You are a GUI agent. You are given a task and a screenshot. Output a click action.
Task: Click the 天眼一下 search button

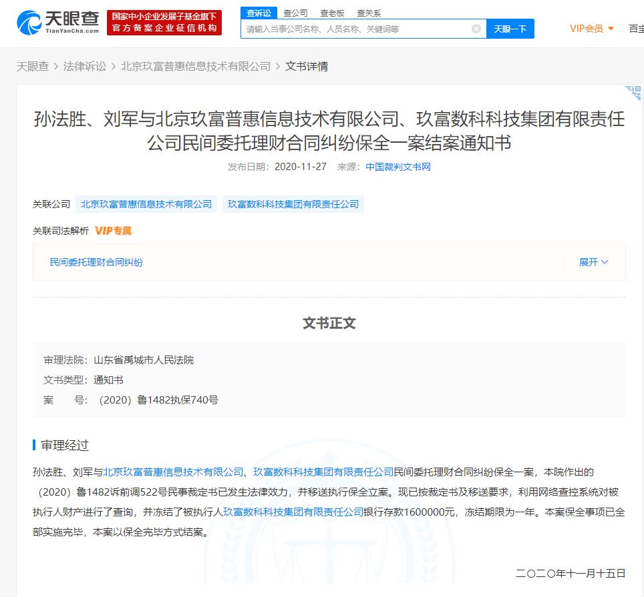pyautogui.click(x=510, y=29)
